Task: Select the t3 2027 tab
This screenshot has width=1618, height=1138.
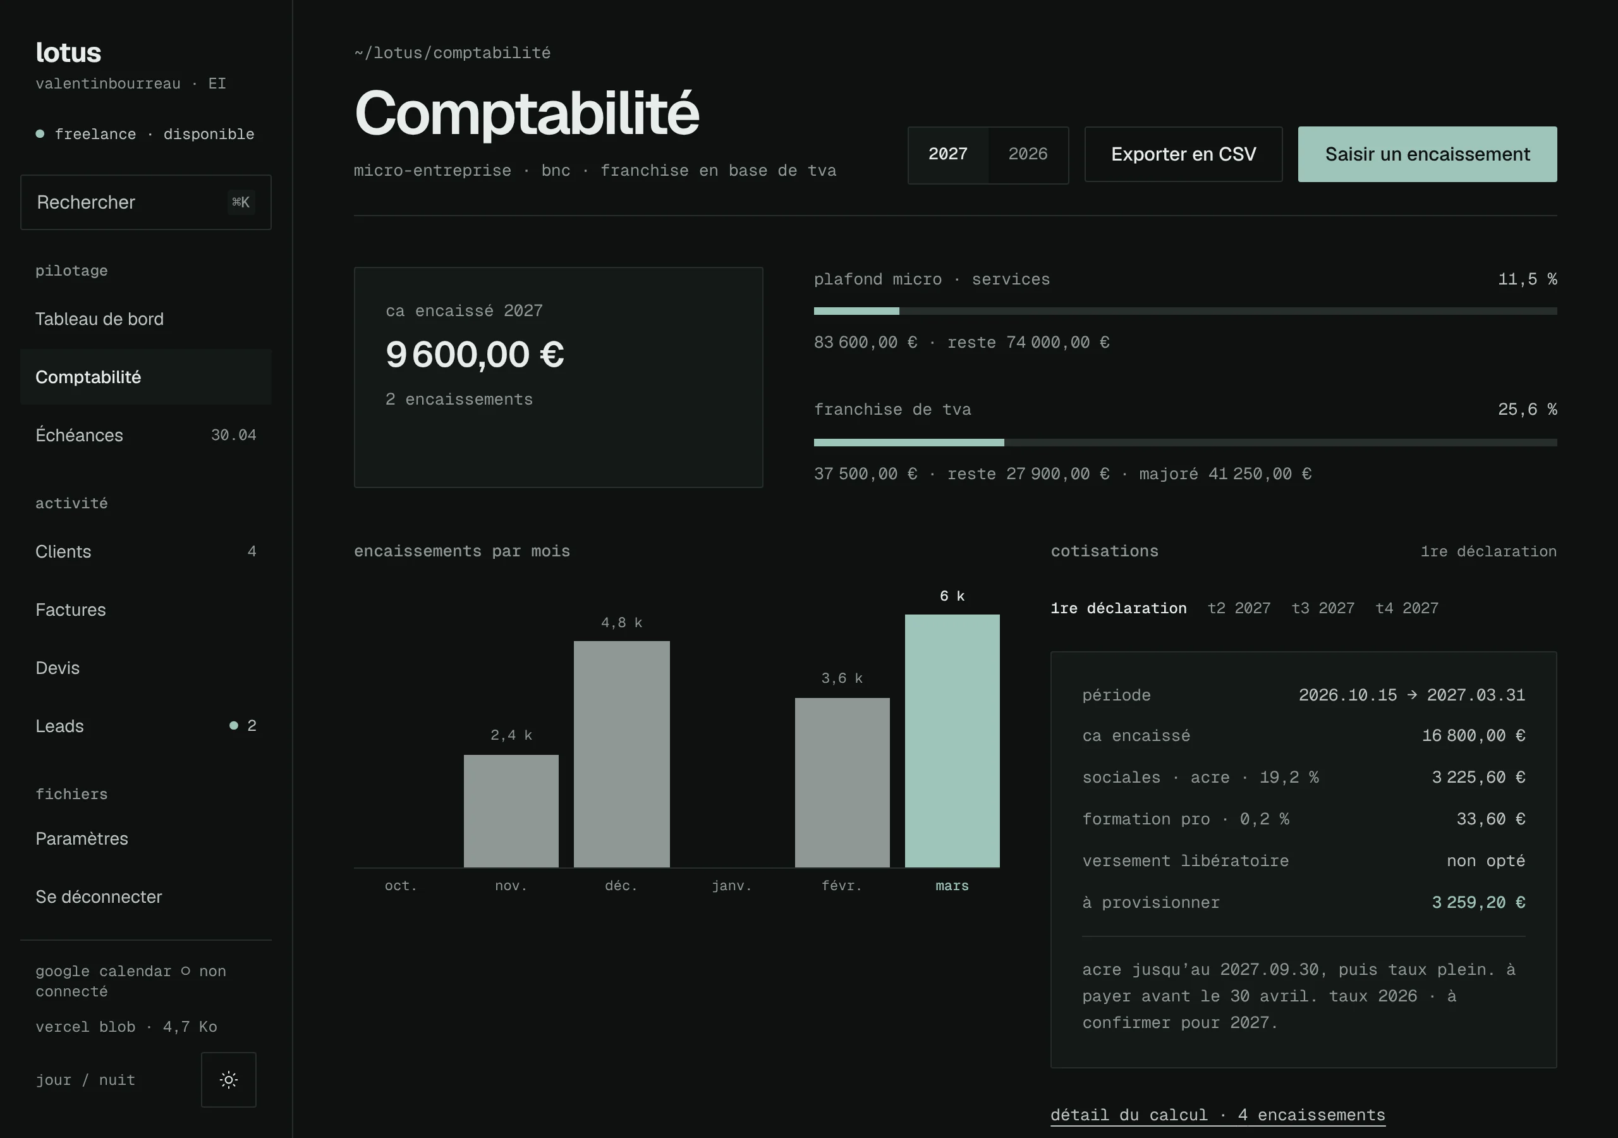Action: point(1323,608)
